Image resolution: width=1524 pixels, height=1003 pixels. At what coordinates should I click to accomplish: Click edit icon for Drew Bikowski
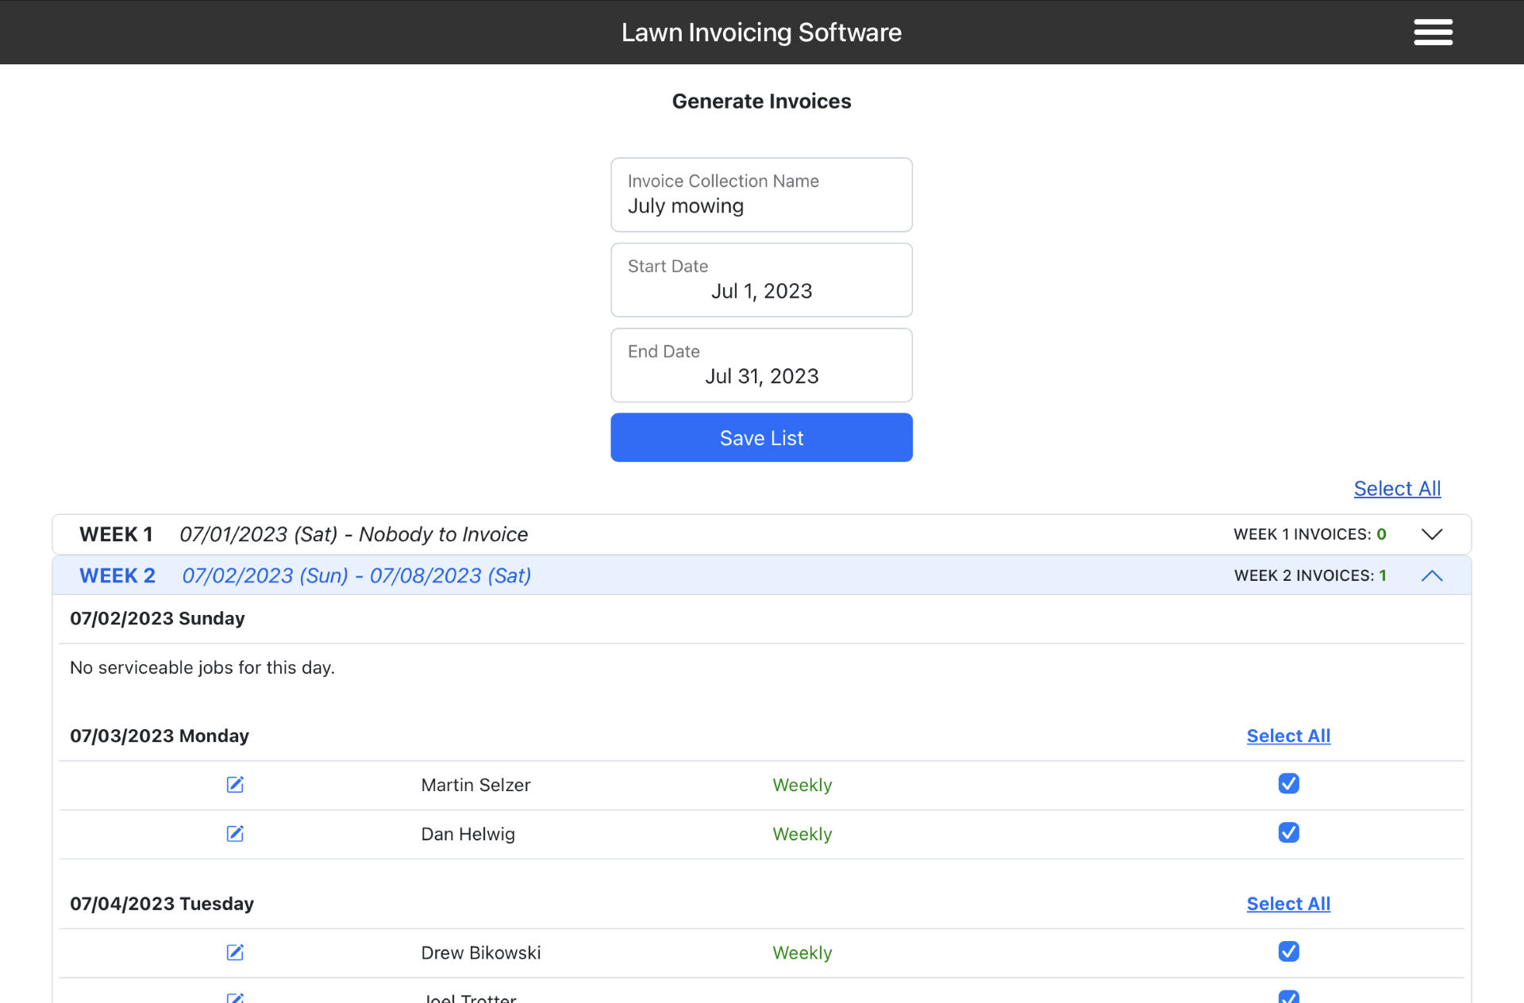[x=235, y=952]
